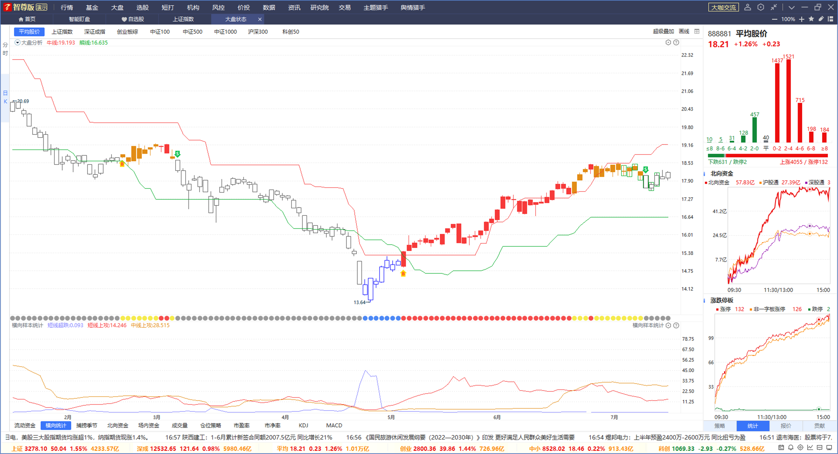Zoom in with the plus next to 100%

point(801,19)
